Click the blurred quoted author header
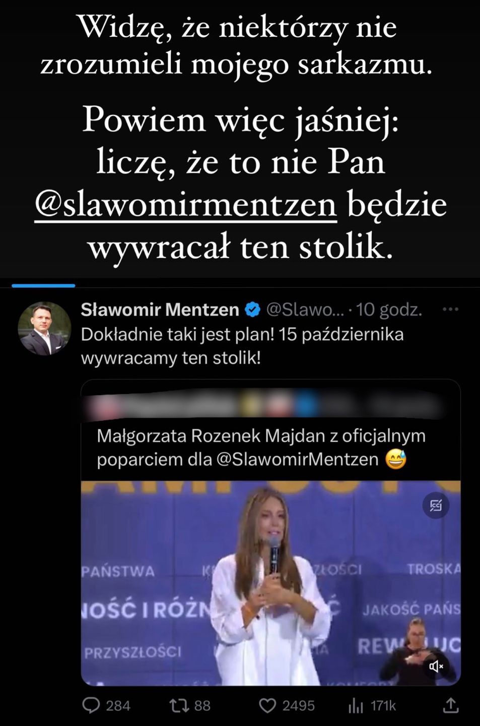This screenshot has width=480, height=726. [x=271, y=403]
